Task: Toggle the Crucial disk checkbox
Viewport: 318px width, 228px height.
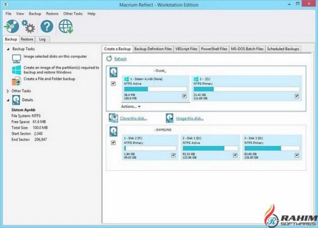Action: coord(113,83)
